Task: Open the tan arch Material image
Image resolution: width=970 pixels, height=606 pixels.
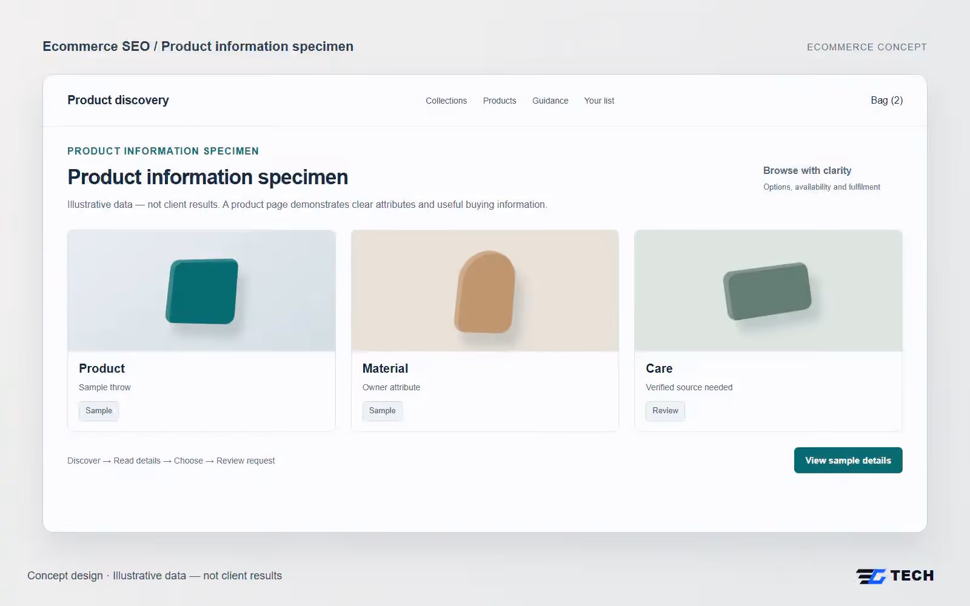Action: 485,291
